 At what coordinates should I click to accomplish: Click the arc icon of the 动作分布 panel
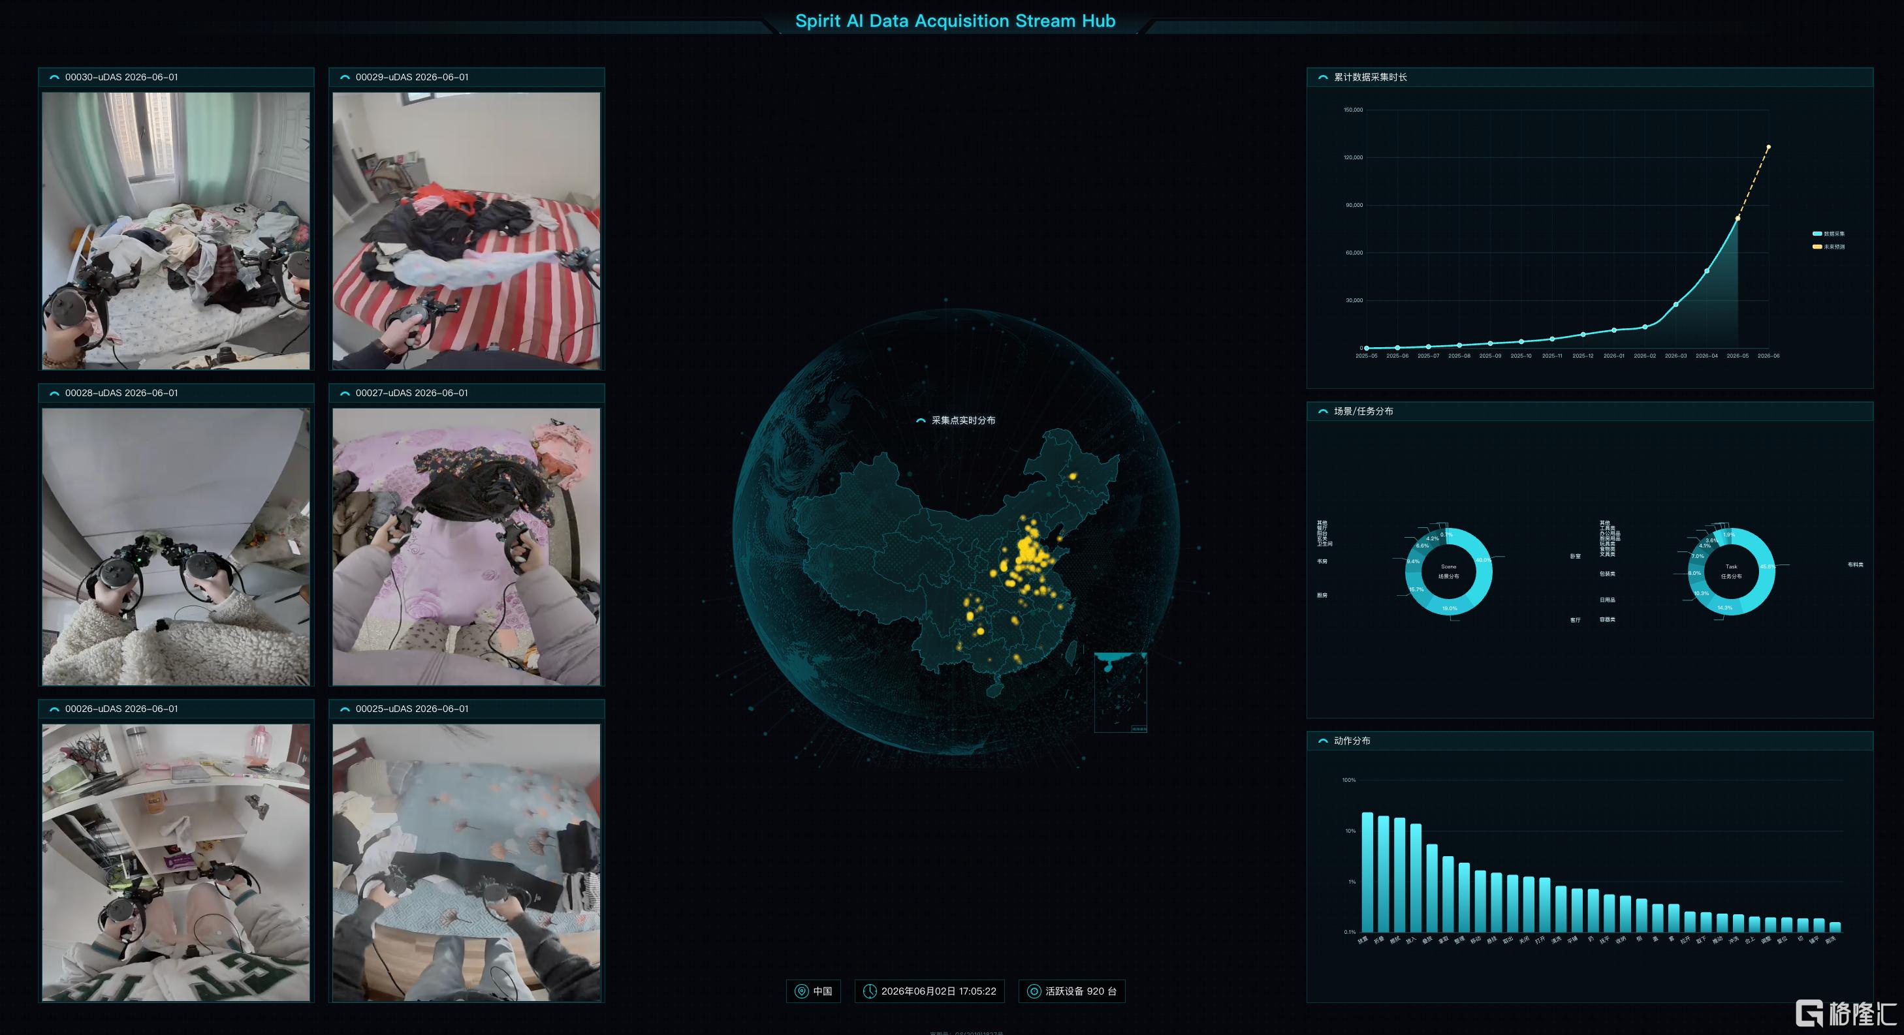click(x=1323, y=740)
